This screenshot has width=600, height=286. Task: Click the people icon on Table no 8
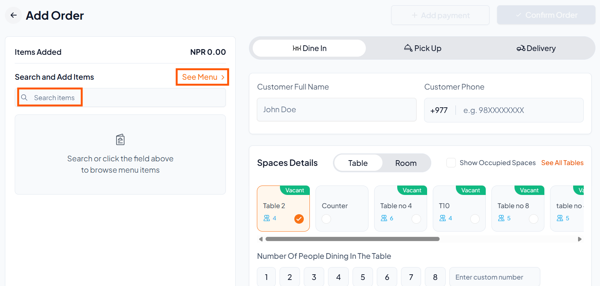(x=501, y=218)
